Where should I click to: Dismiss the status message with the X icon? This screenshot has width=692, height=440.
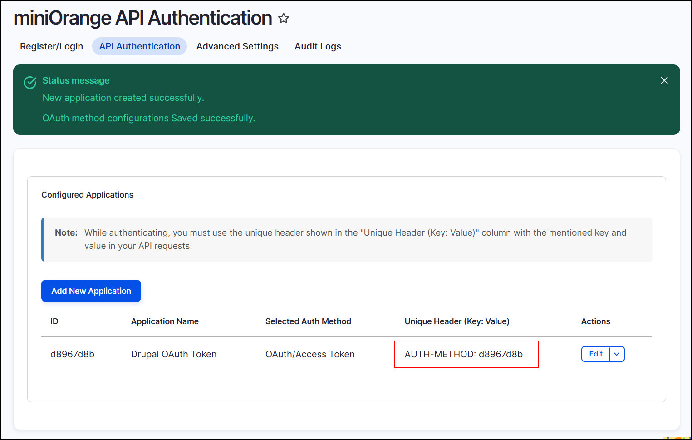664,80
